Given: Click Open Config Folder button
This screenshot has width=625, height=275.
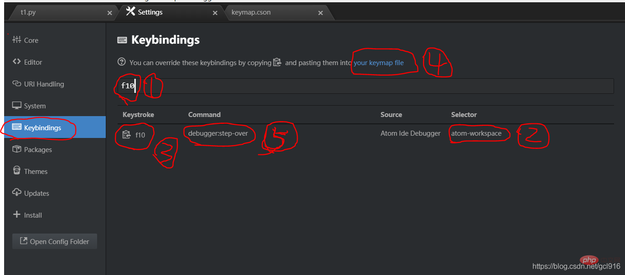Looking at the screenshot, I should click(55, 242).
